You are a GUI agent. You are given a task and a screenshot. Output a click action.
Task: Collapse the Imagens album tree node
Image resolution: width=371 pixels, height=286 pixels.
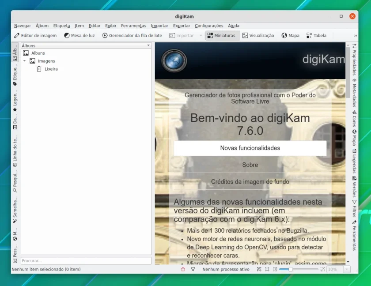coord(24,61)
